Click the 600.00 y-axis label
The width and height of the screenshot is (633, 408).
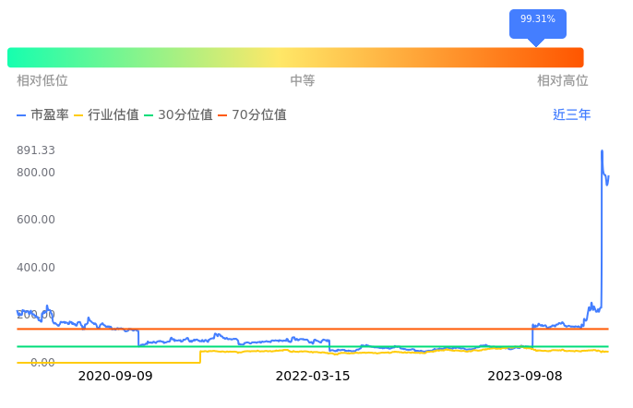click(36, 220)
